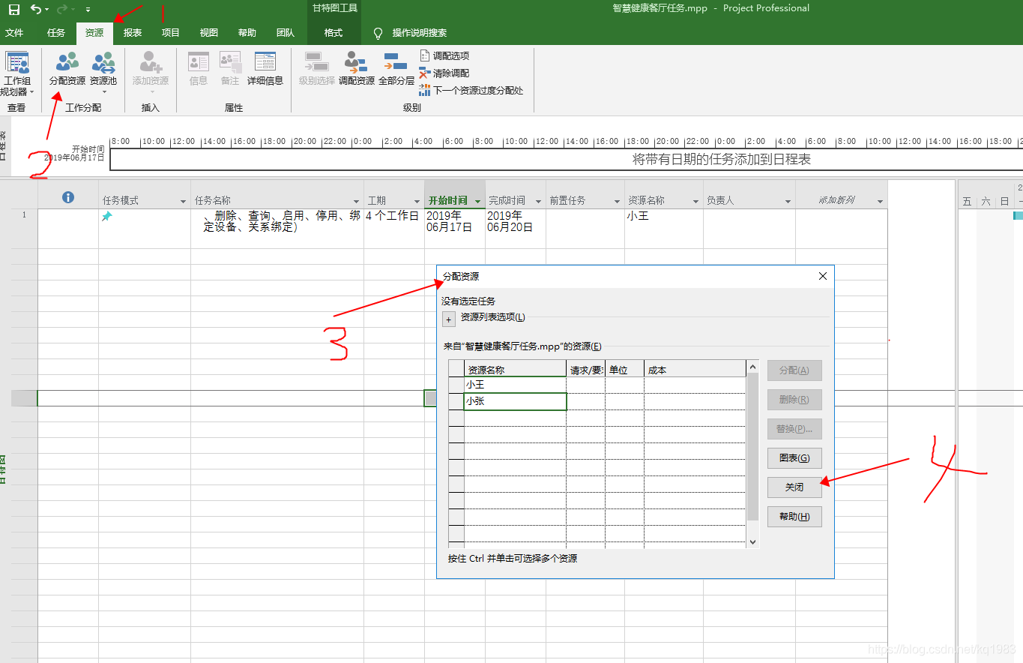Click the Save icon in quick access toolbar
The image size is (1023, 663).
tap(14, 9)
